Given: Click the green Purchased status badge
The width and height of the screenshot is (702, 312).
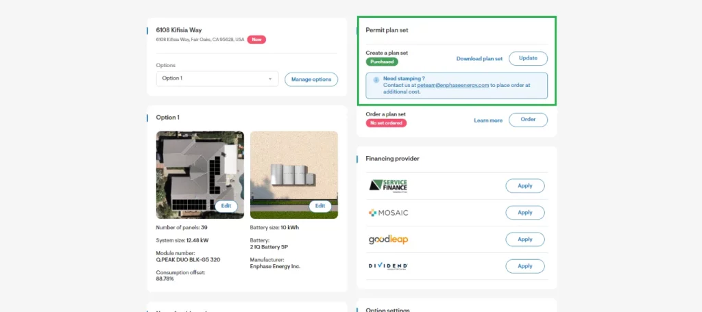Looking at the screenshot, I should coord(382,62).
